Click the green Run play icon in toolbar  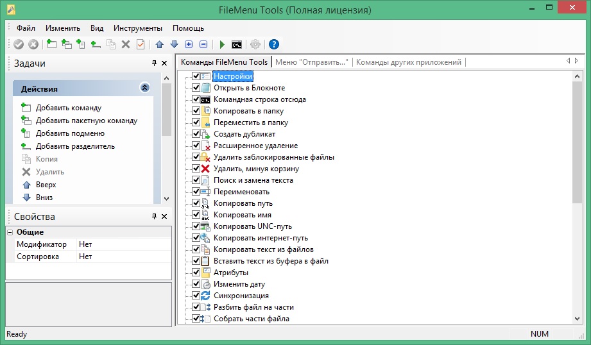click(x=222, y=44)
